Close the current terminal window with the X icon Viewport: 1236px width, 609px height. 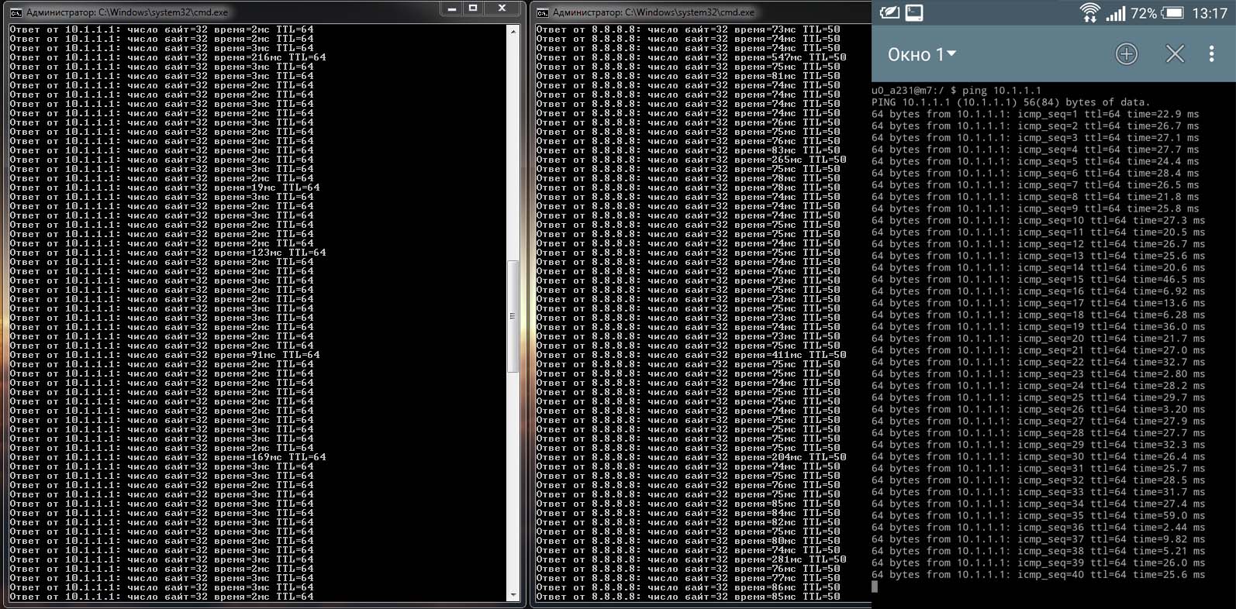[1175, 53]
